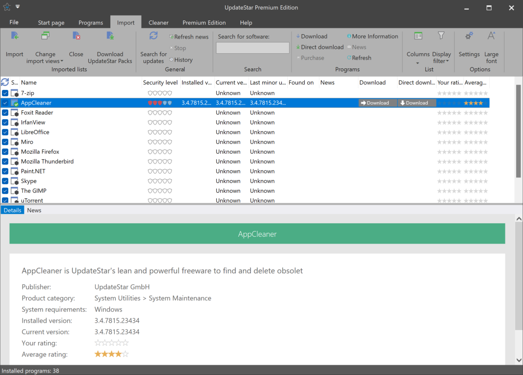Untick the Skype row checkbox
The width and height of the screenshot is (523, 375).
[5, 181]
